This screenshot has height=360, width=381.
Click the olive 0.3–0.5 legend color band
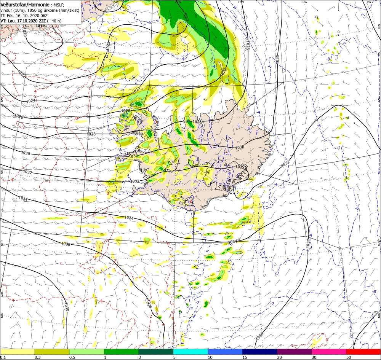[x=52, y=352]
